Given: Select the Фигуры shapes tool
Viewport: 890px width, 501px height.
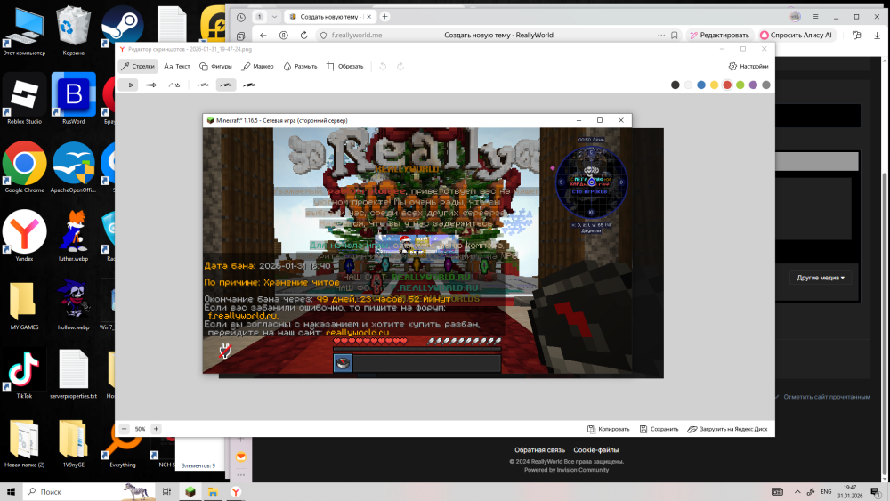Looking at the screenshot, I should (215, 67).
